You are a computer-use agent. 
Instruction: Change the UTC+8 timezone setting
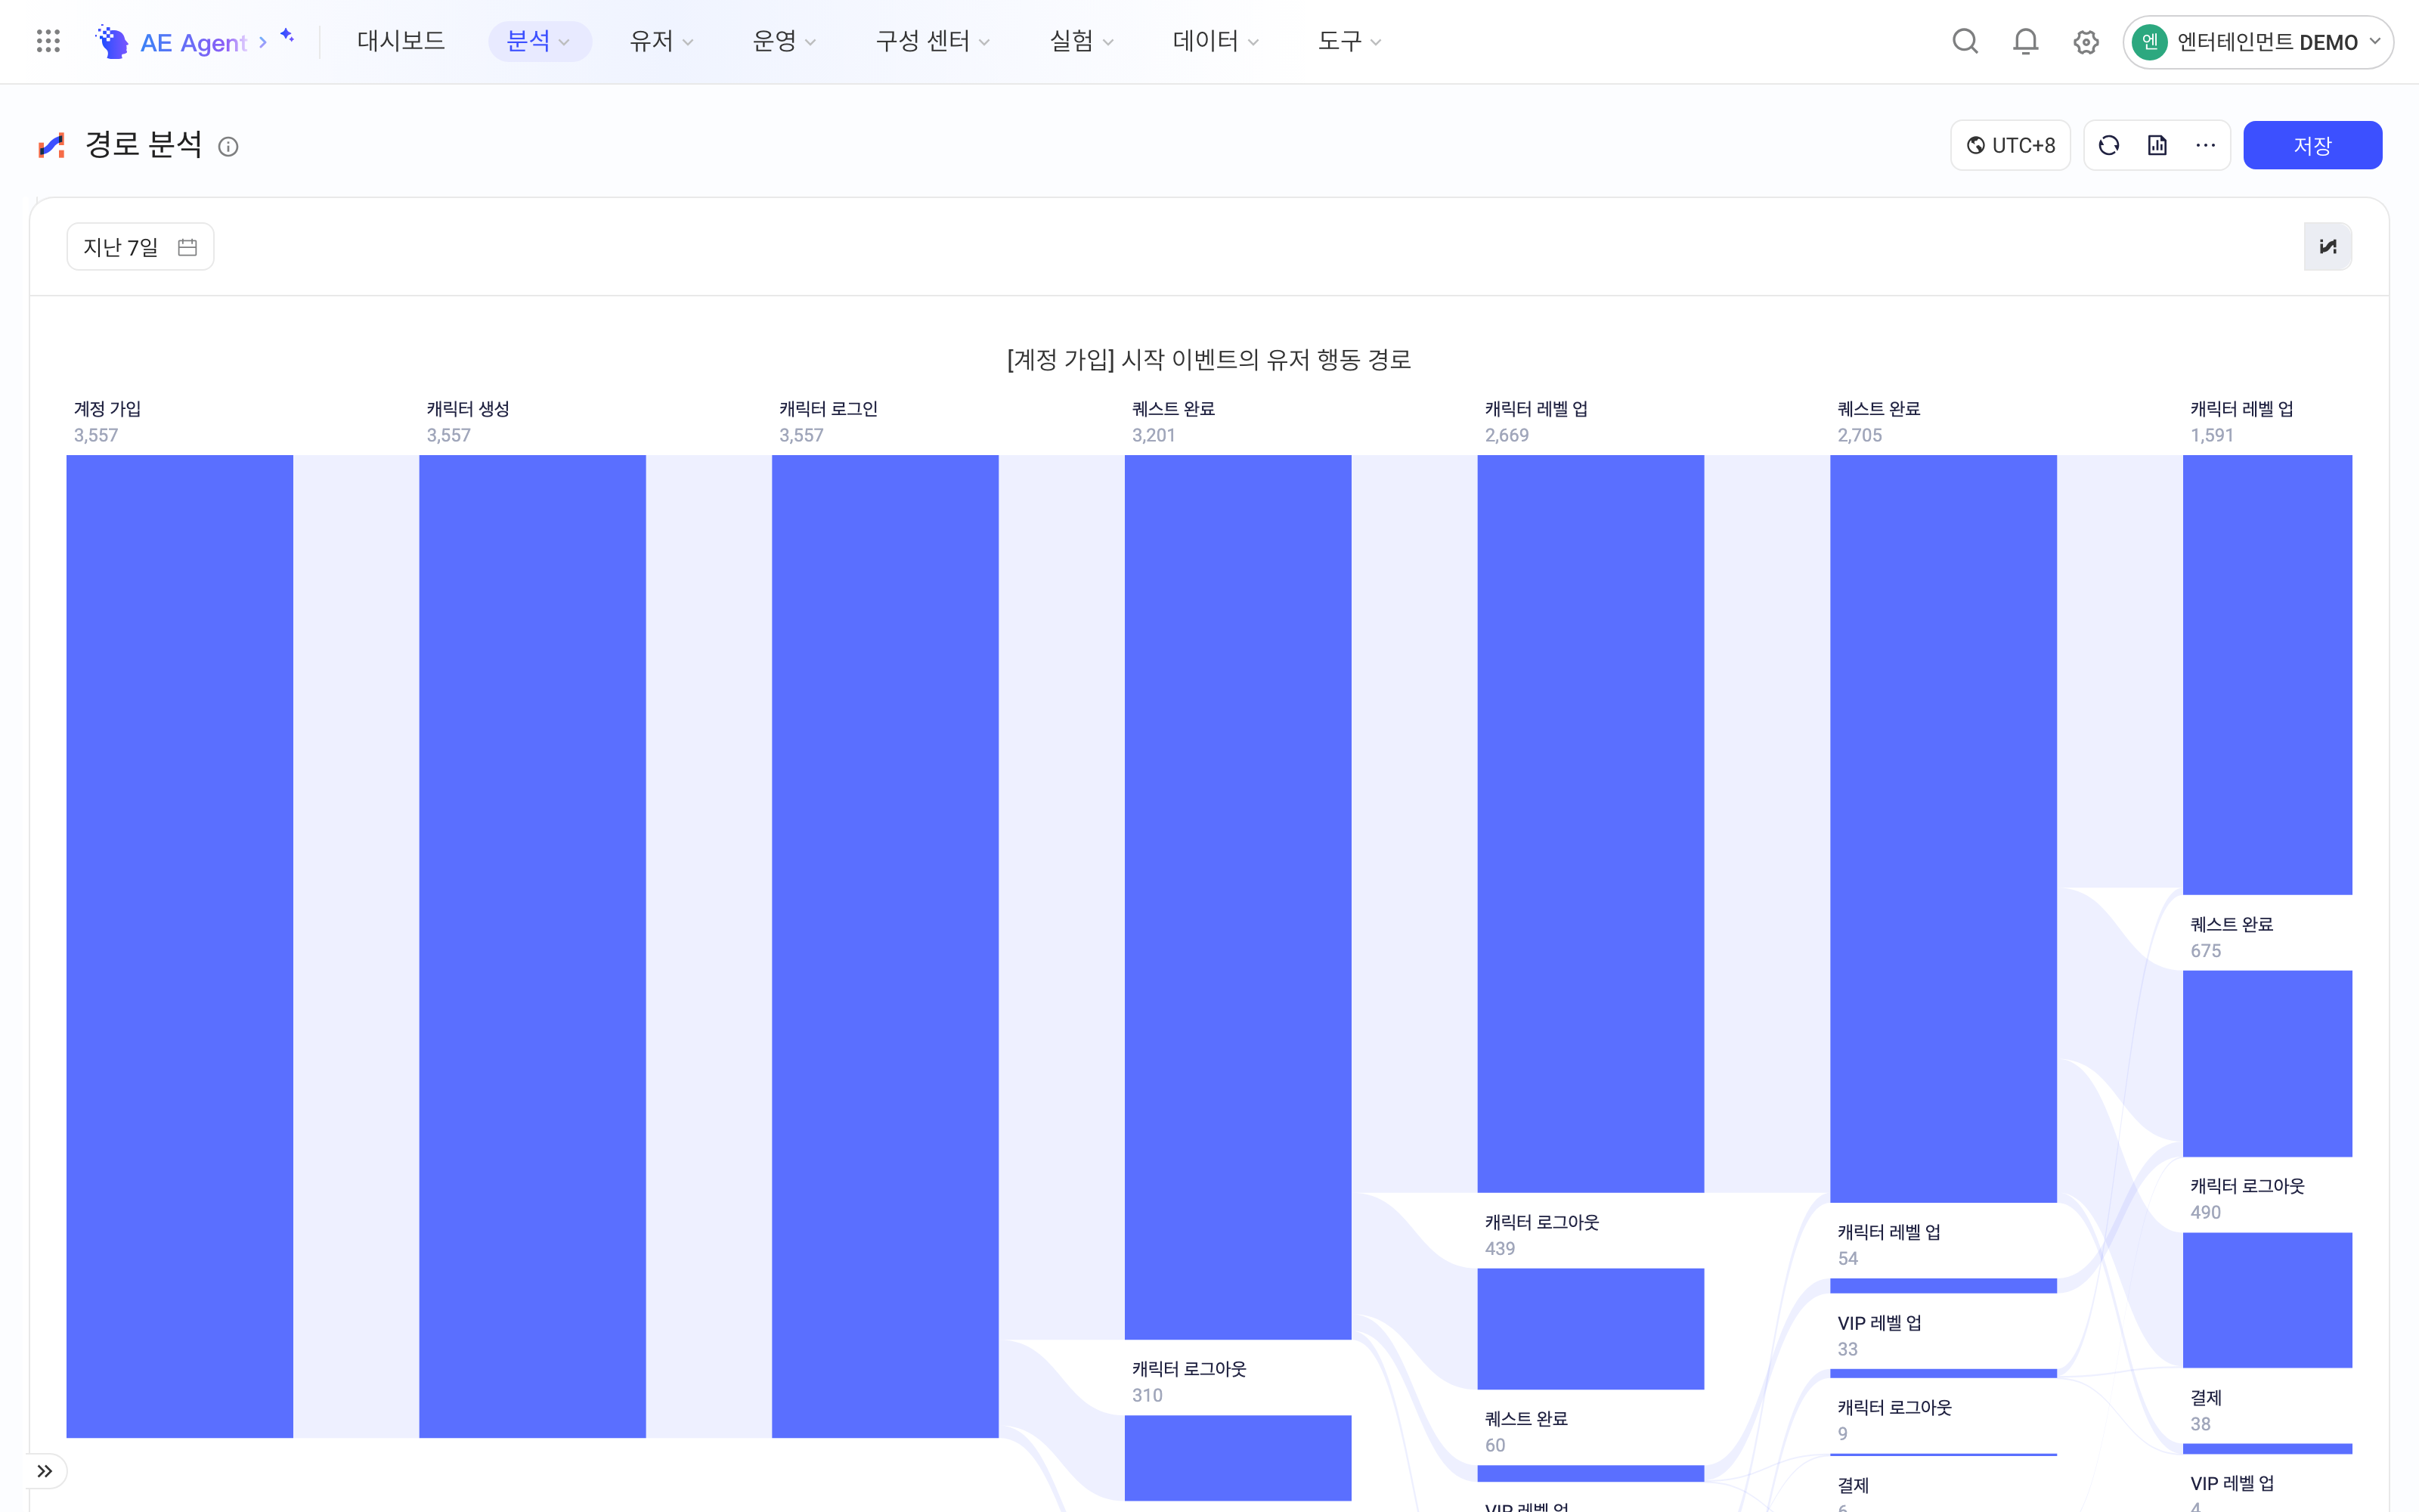pyautogui.click(x=2010, y=146)
